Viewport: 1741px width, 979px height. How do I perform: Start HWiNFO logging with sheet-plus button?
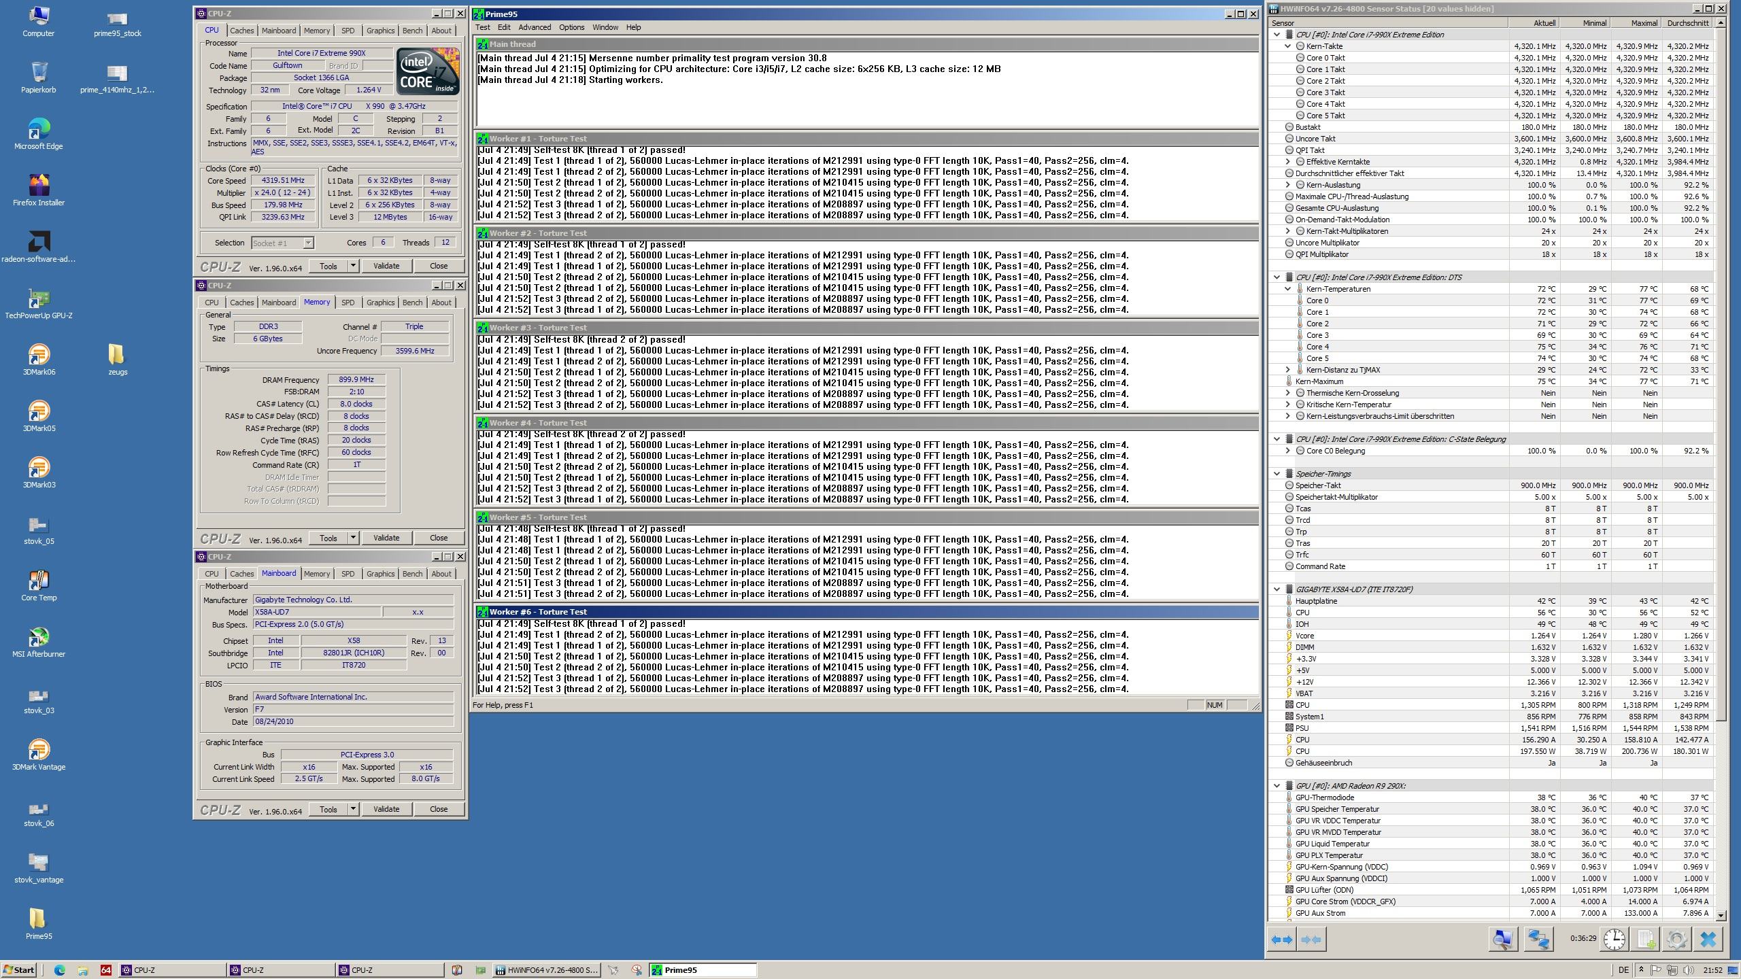point(1646,940)
